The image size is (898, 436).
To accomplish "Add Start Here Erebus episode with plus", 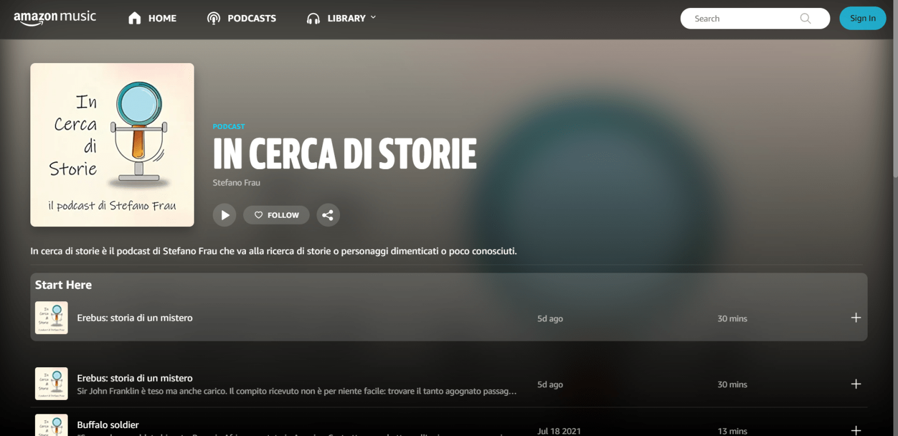I will tap(856, 318).
